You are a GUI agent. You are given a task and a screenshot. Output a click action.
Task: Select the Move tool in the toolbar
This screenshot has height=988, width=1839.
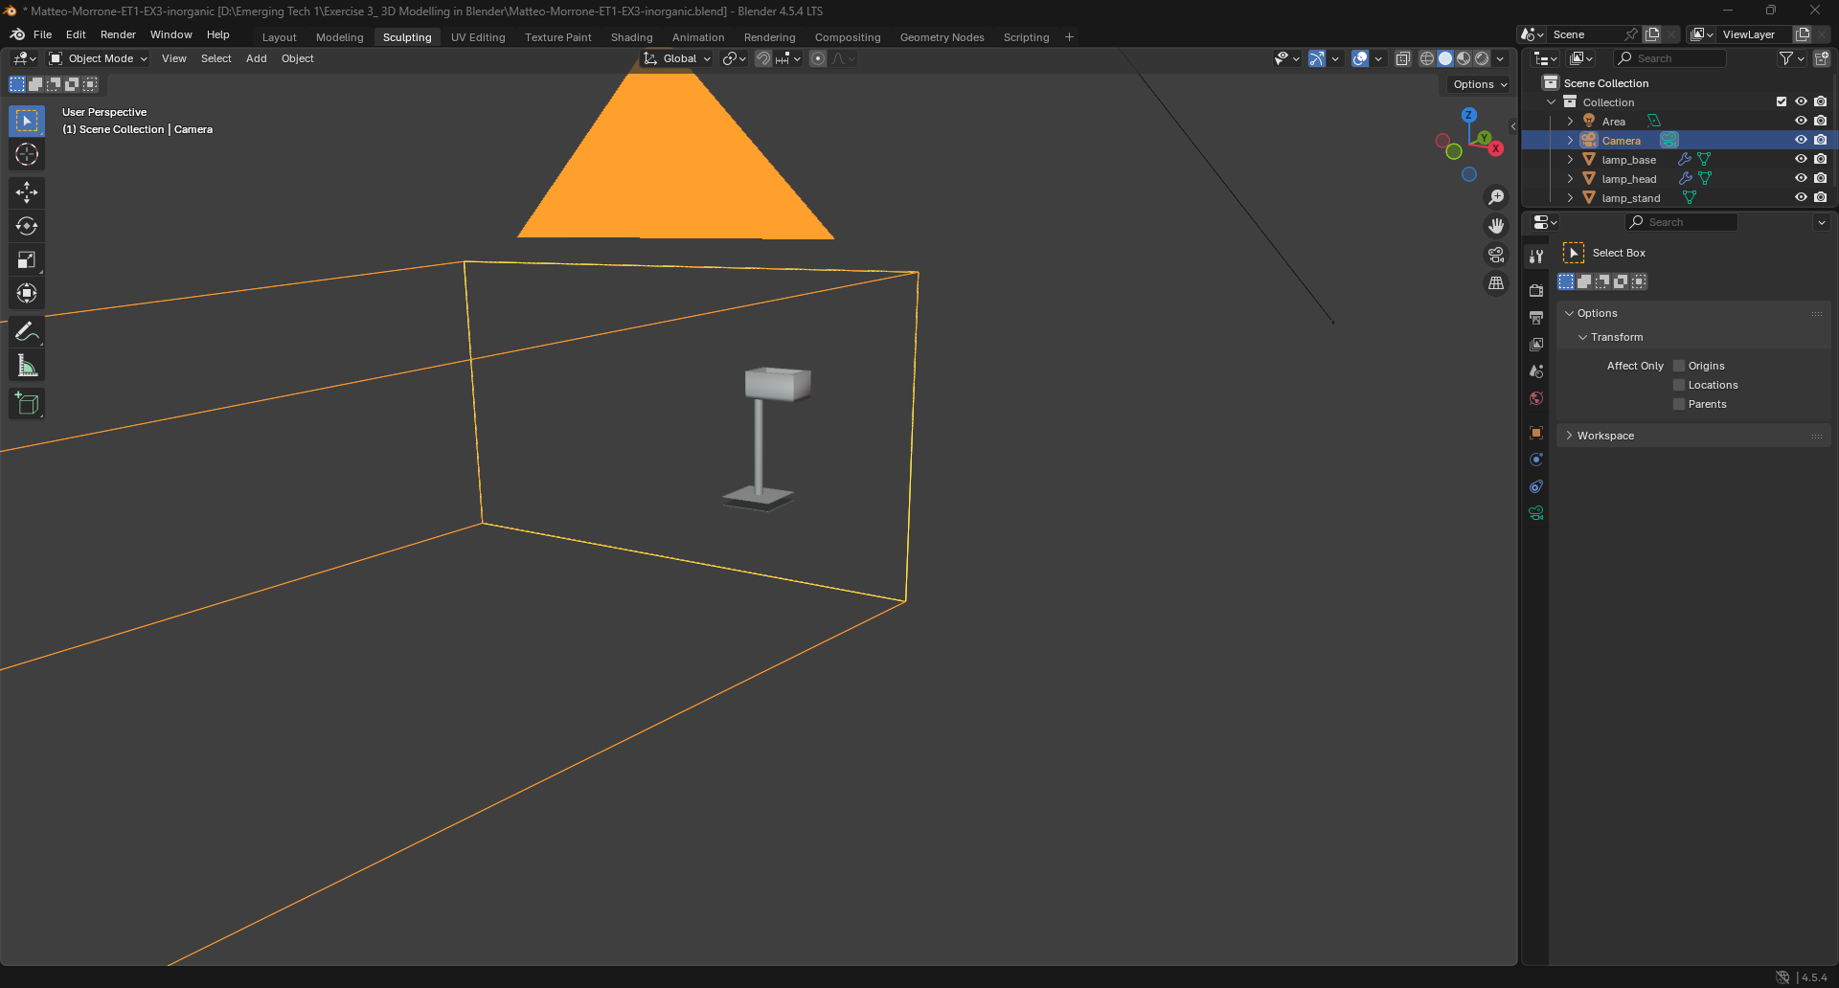26,192
